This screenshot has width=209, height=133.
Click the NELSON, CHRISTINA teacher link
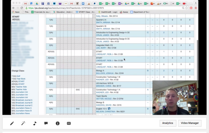(105, 111)
